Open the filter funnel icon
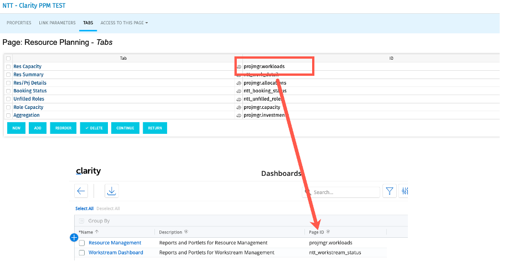The height and width of the screenshot is (261, 518). 390,191
